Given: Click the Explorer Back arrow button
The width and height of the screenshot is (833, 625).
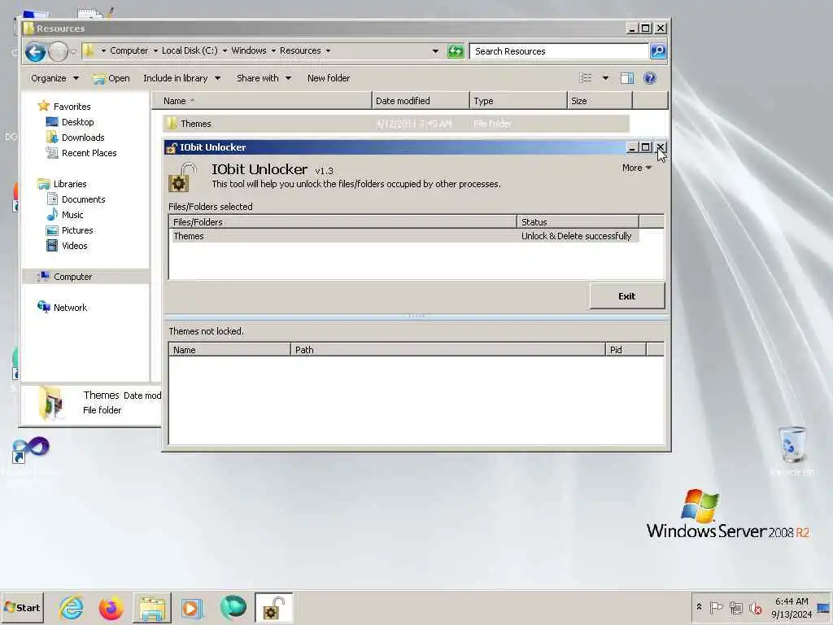Looking at the screenshot, I should coord(35,51).
